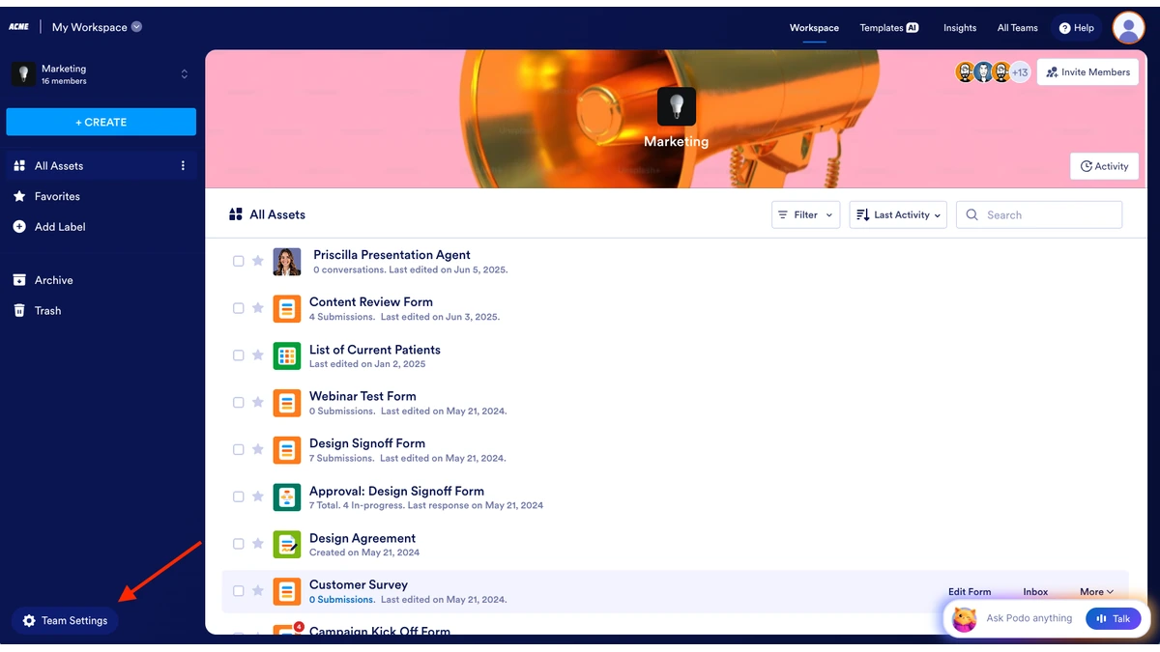Viewport: 1160px width, 652px height.
Task: Open the List of Current Patients title
Action: [x=375, y=350]
